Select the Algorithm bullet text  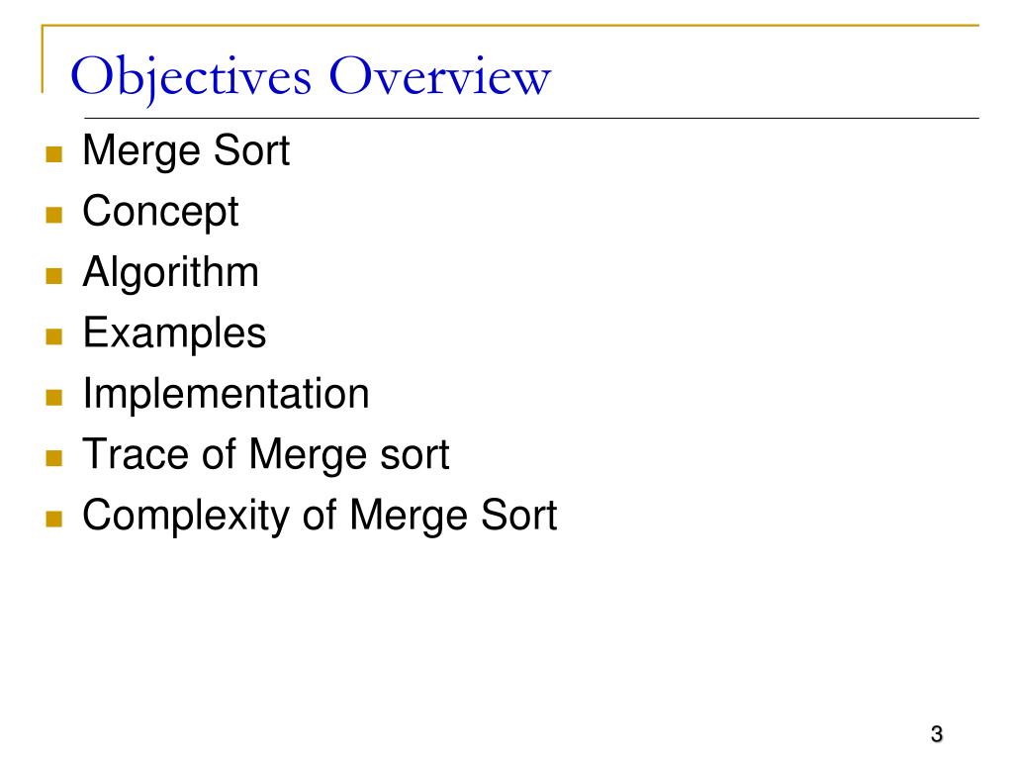coord(170,272)
